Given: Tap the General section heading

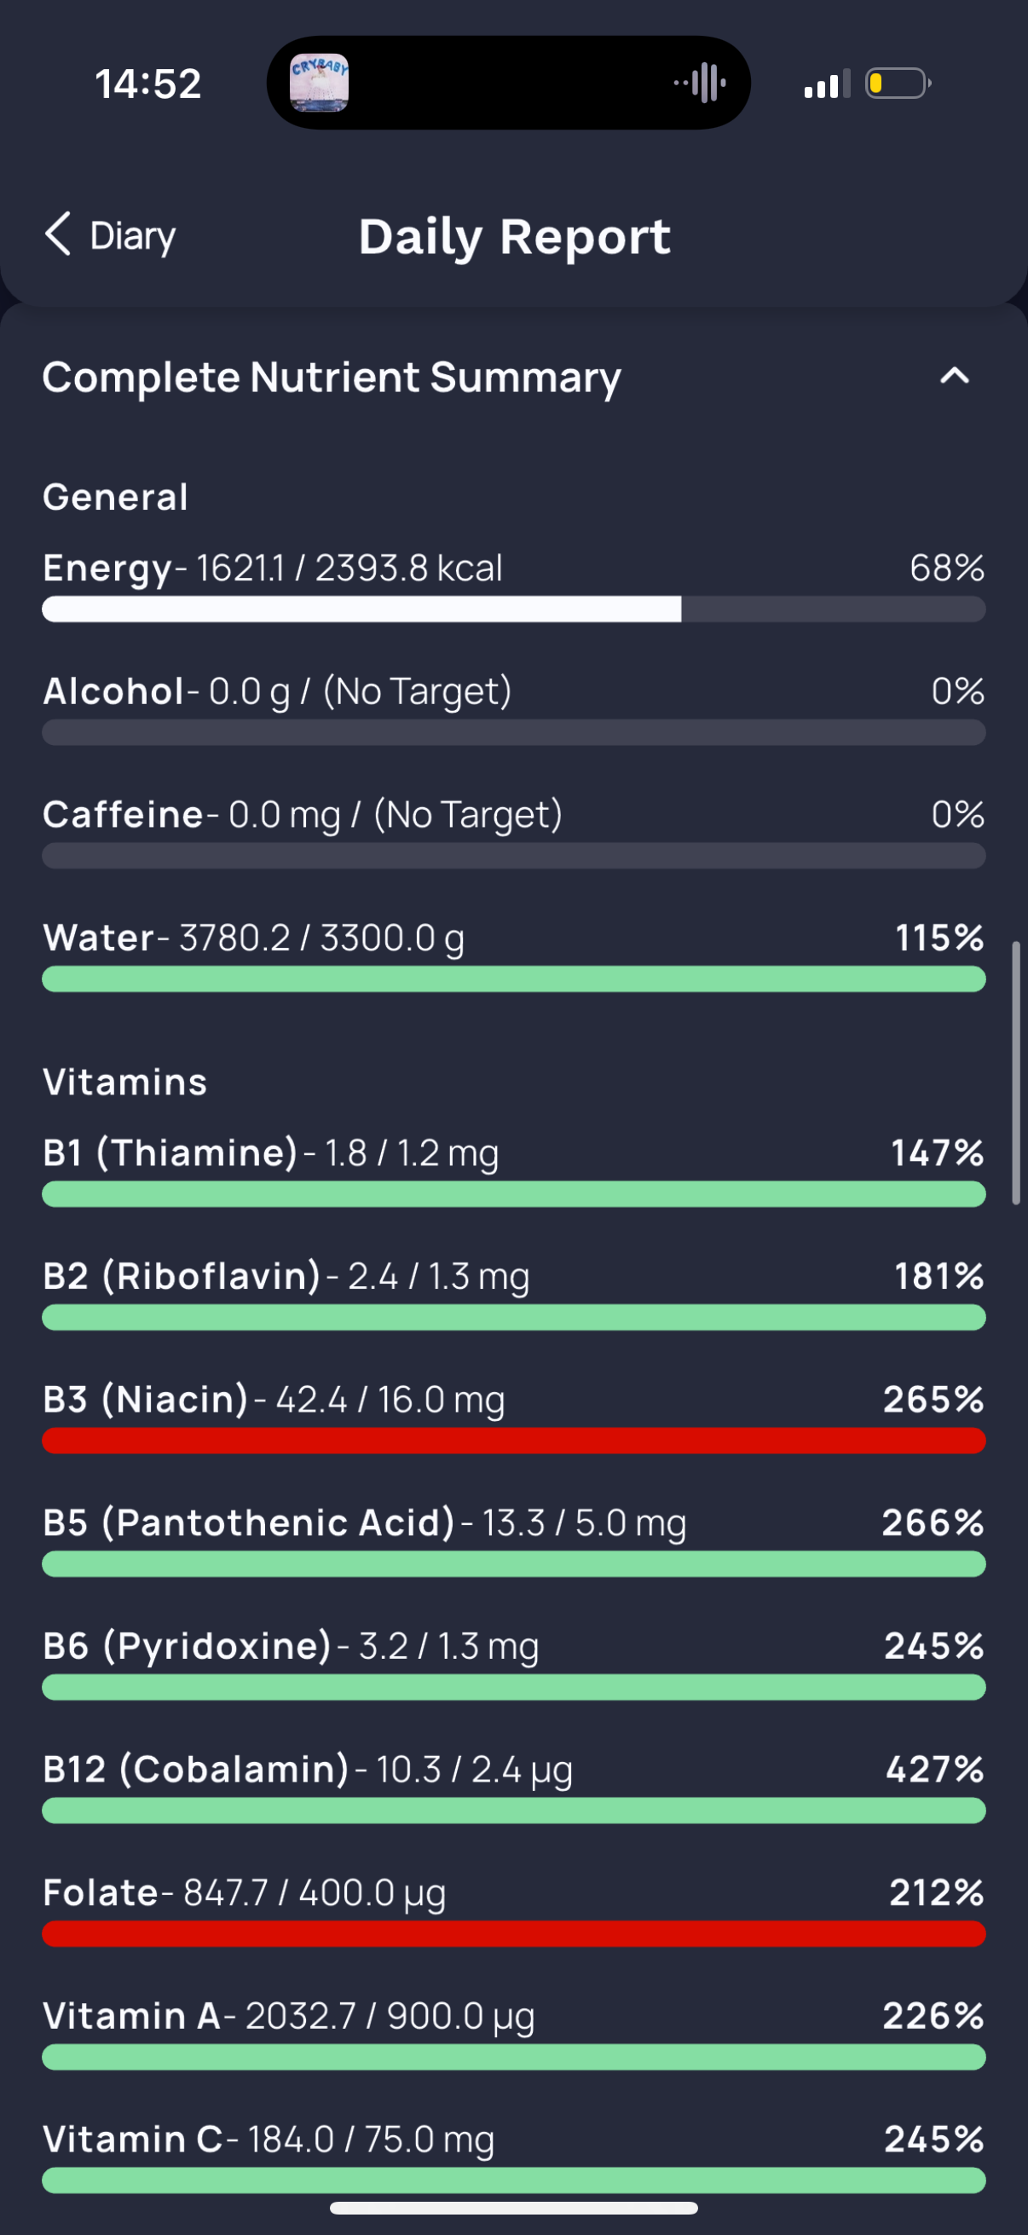Looking at the screenshot, I should tap(115, 497).
